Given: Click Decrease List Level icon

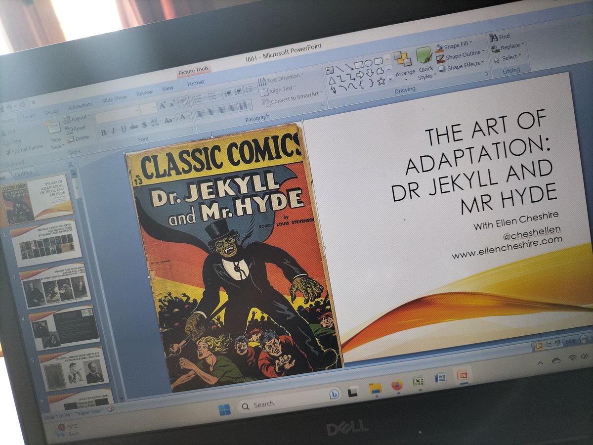Looking at the screenshot, I should (x=229, y=92).
